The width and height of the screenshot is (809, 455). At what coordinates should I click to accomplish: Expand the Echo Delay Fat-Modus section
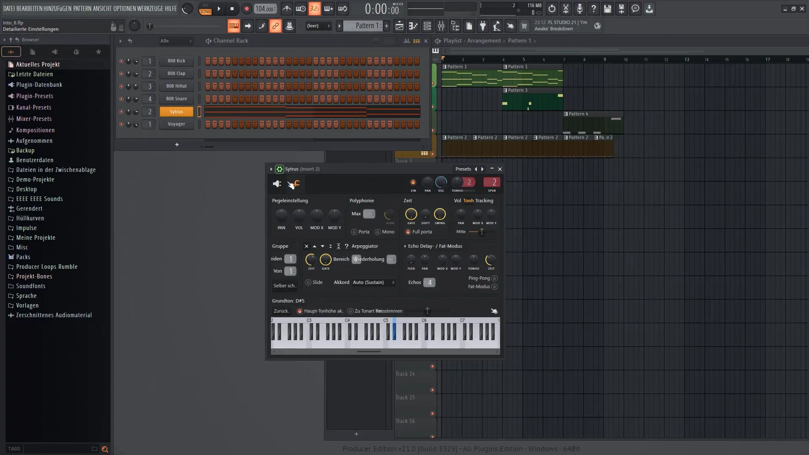click(x=405, y=246)
